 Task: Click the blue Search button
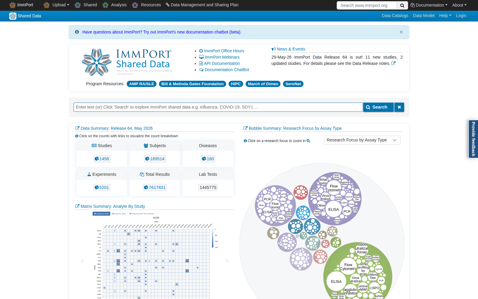[379, 107]
